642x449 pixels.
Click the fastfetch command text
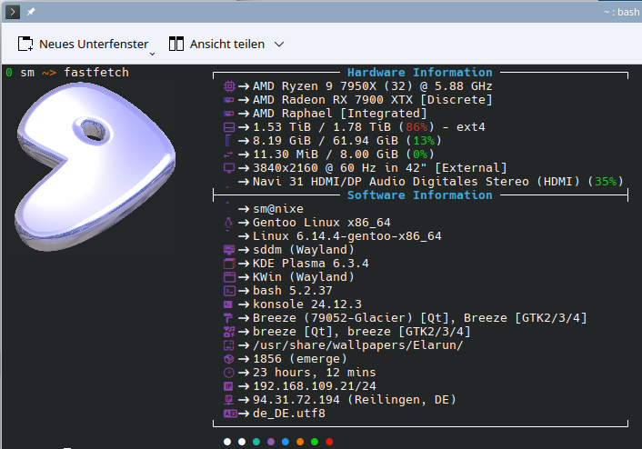point(96,73)
